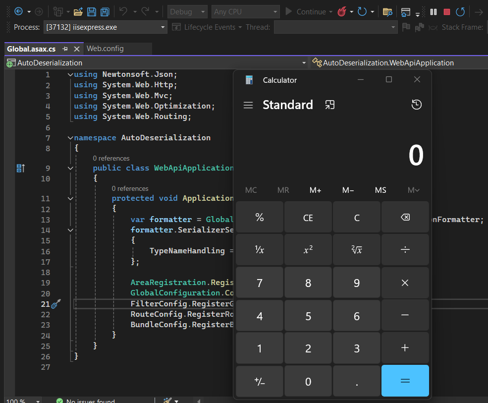Open the AutoDeserialization.WebApiApplication type dropdown
The height and width of the screenshot is (403, 488).
click(x=399, y=63)
